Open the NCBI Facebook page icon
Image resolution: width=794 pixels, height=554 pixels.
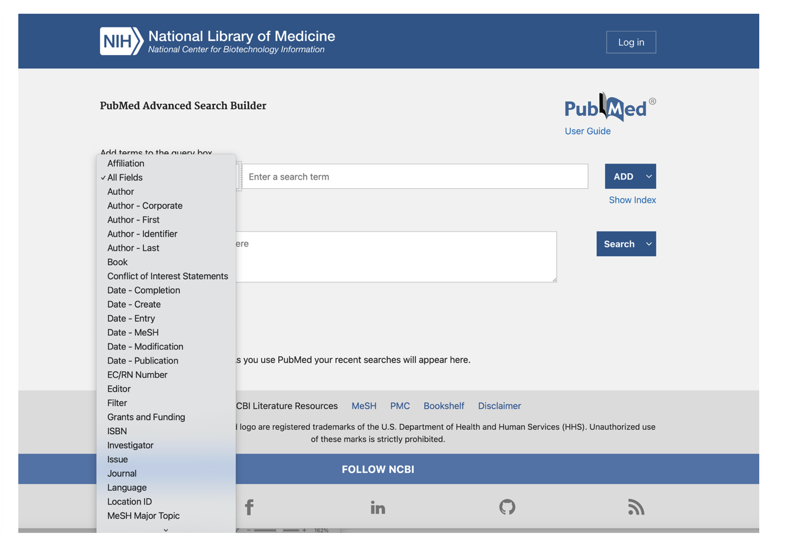(249, 507)
